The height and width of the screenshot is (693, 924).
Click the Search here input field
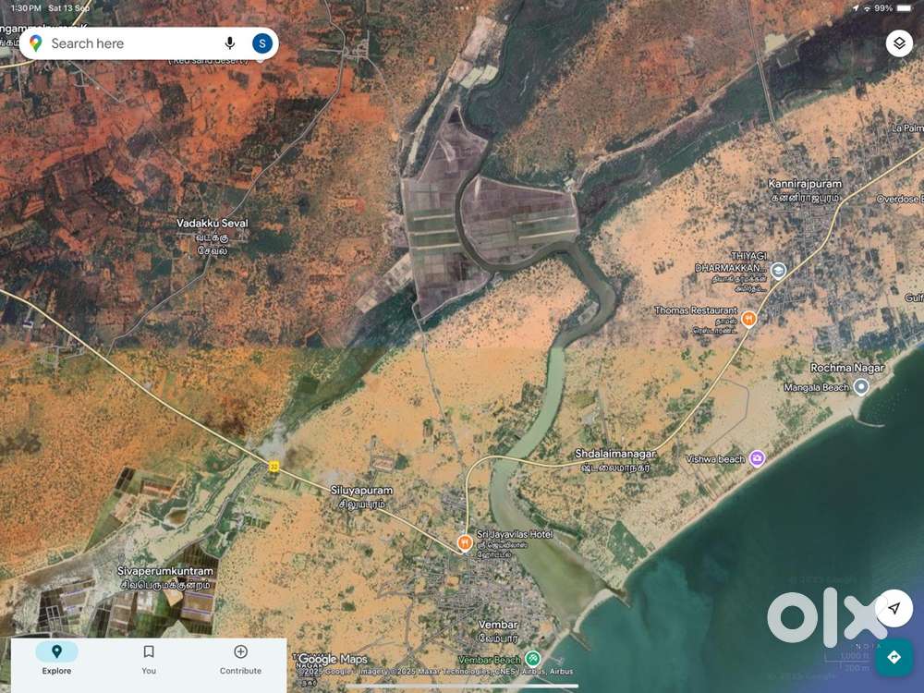tap(129, 43)
